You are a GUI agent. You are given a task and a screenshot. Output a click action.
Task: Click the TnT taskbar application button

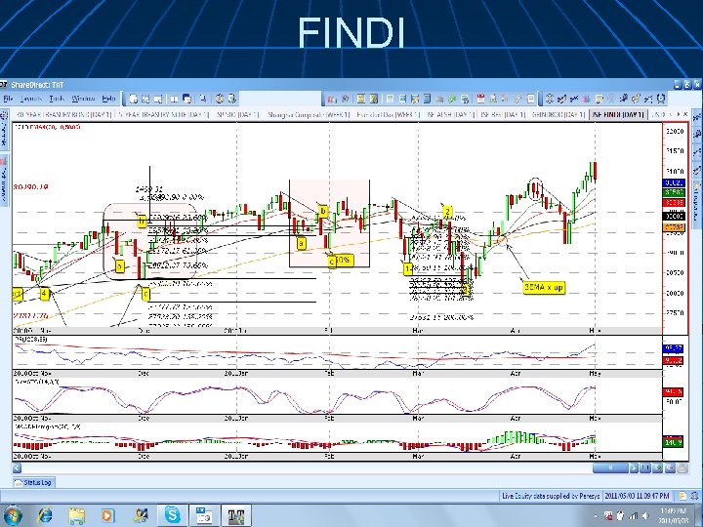[236, 516]
